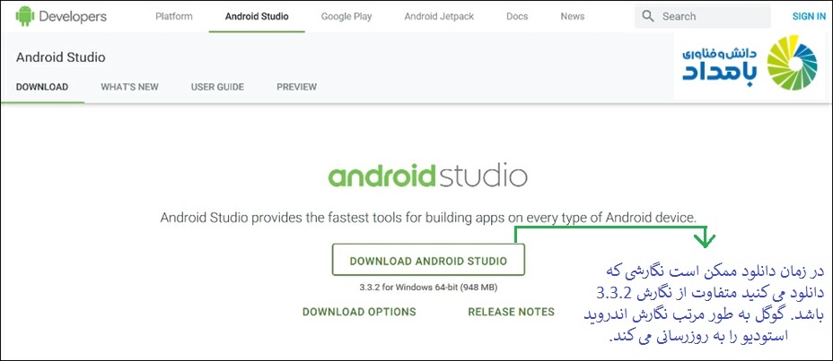
Task: Open the Developers home link
Action: click(x=61, y=16)
